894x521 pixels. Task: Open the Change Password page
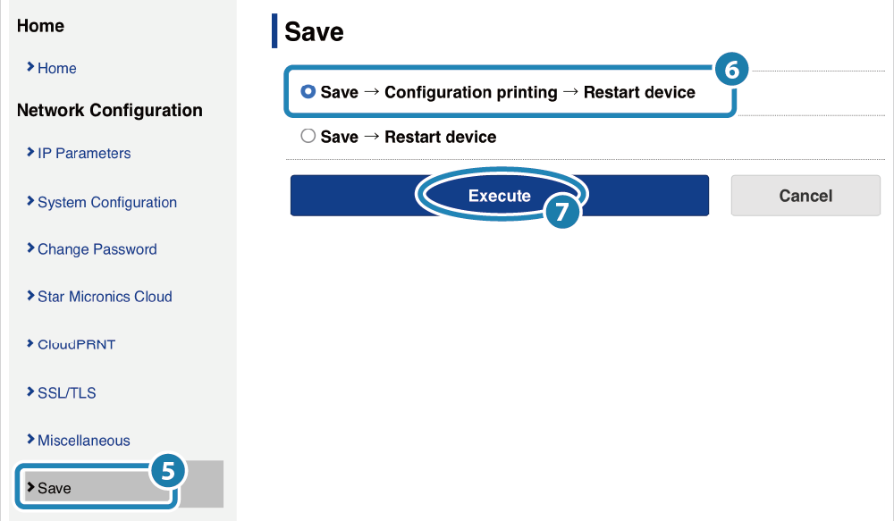pos(97,249)
